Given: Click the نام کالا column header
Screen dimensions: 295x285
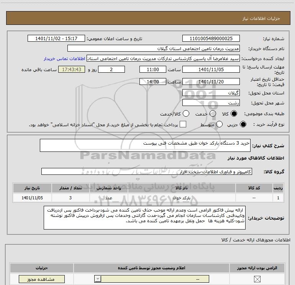Looking at the screenshot, I should [182, 188].
